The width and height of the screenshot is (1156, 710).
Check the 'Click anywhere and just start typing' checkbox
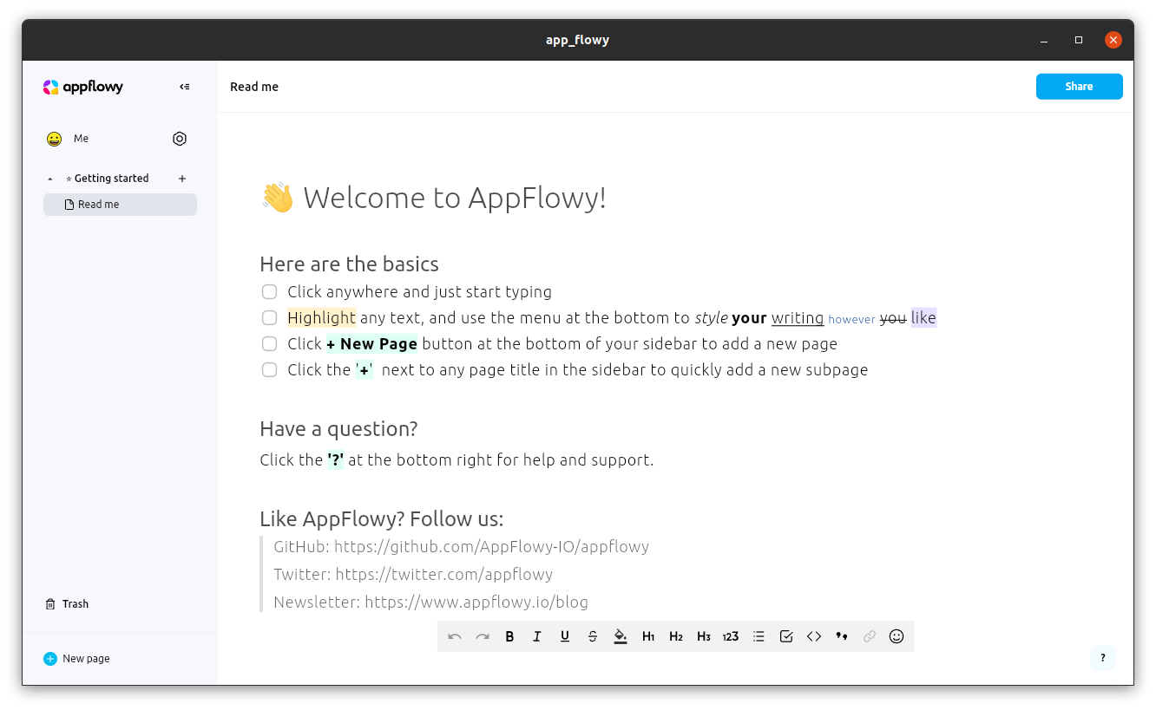coord(269,291)
